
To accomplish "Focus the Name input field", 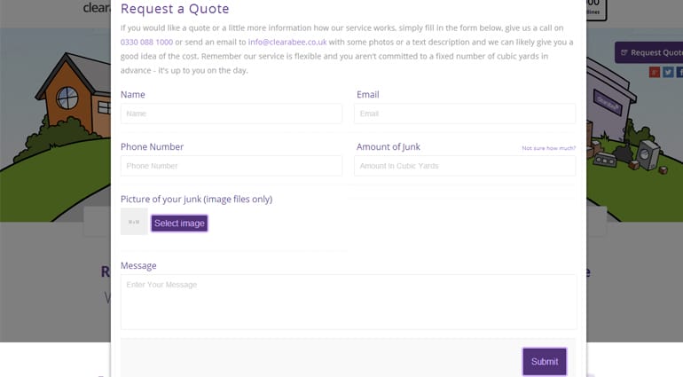I will [x=231, y=114].
